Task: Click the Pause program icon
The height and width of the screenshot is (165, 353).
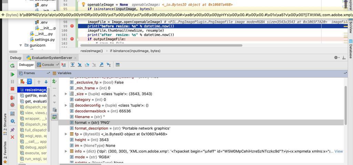Action: (x=12, y=82)
